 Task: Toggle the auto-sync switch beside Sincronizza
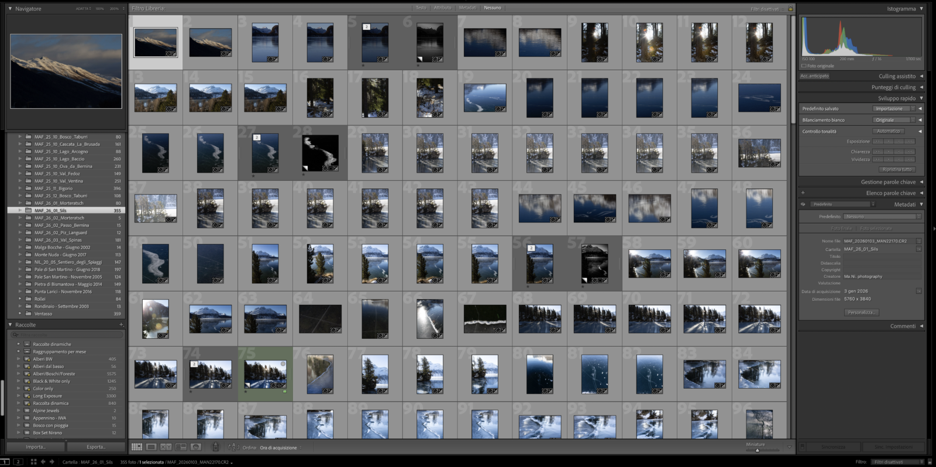(x=803, y=447)
